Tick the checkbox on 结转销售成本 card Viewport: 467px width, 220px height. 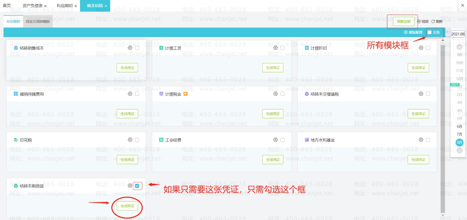[x=137, y=48]
